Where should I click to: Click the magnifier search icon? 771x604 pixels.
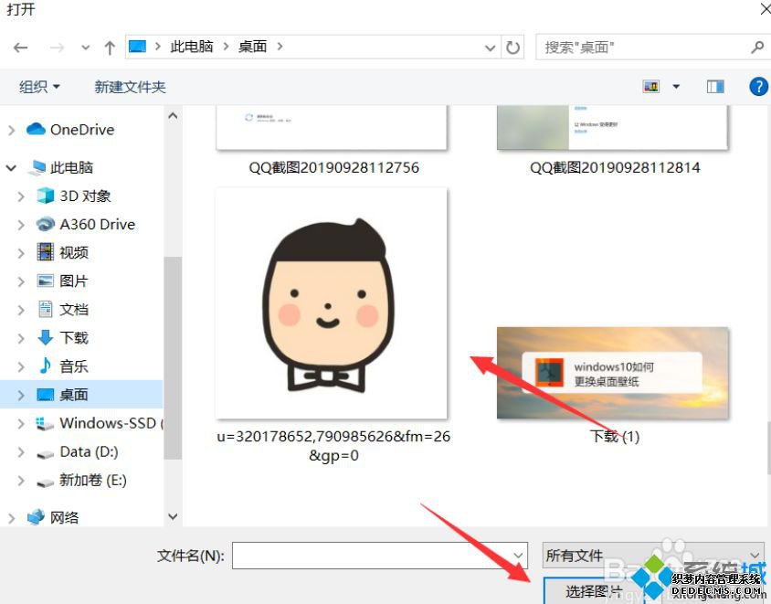pos(757,48)
